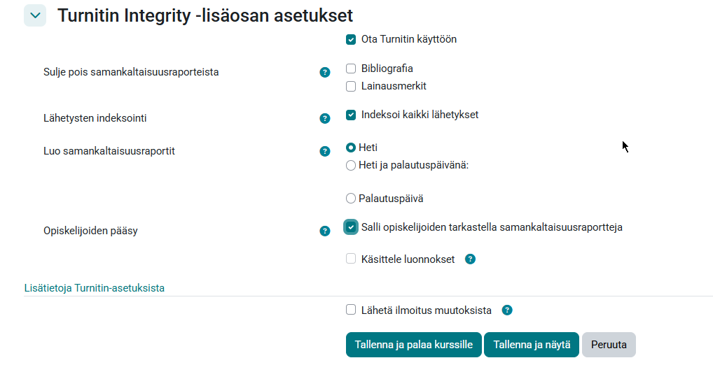Click the Peruuta button
This screenshot has height=365, width=713.
point(609,345)
